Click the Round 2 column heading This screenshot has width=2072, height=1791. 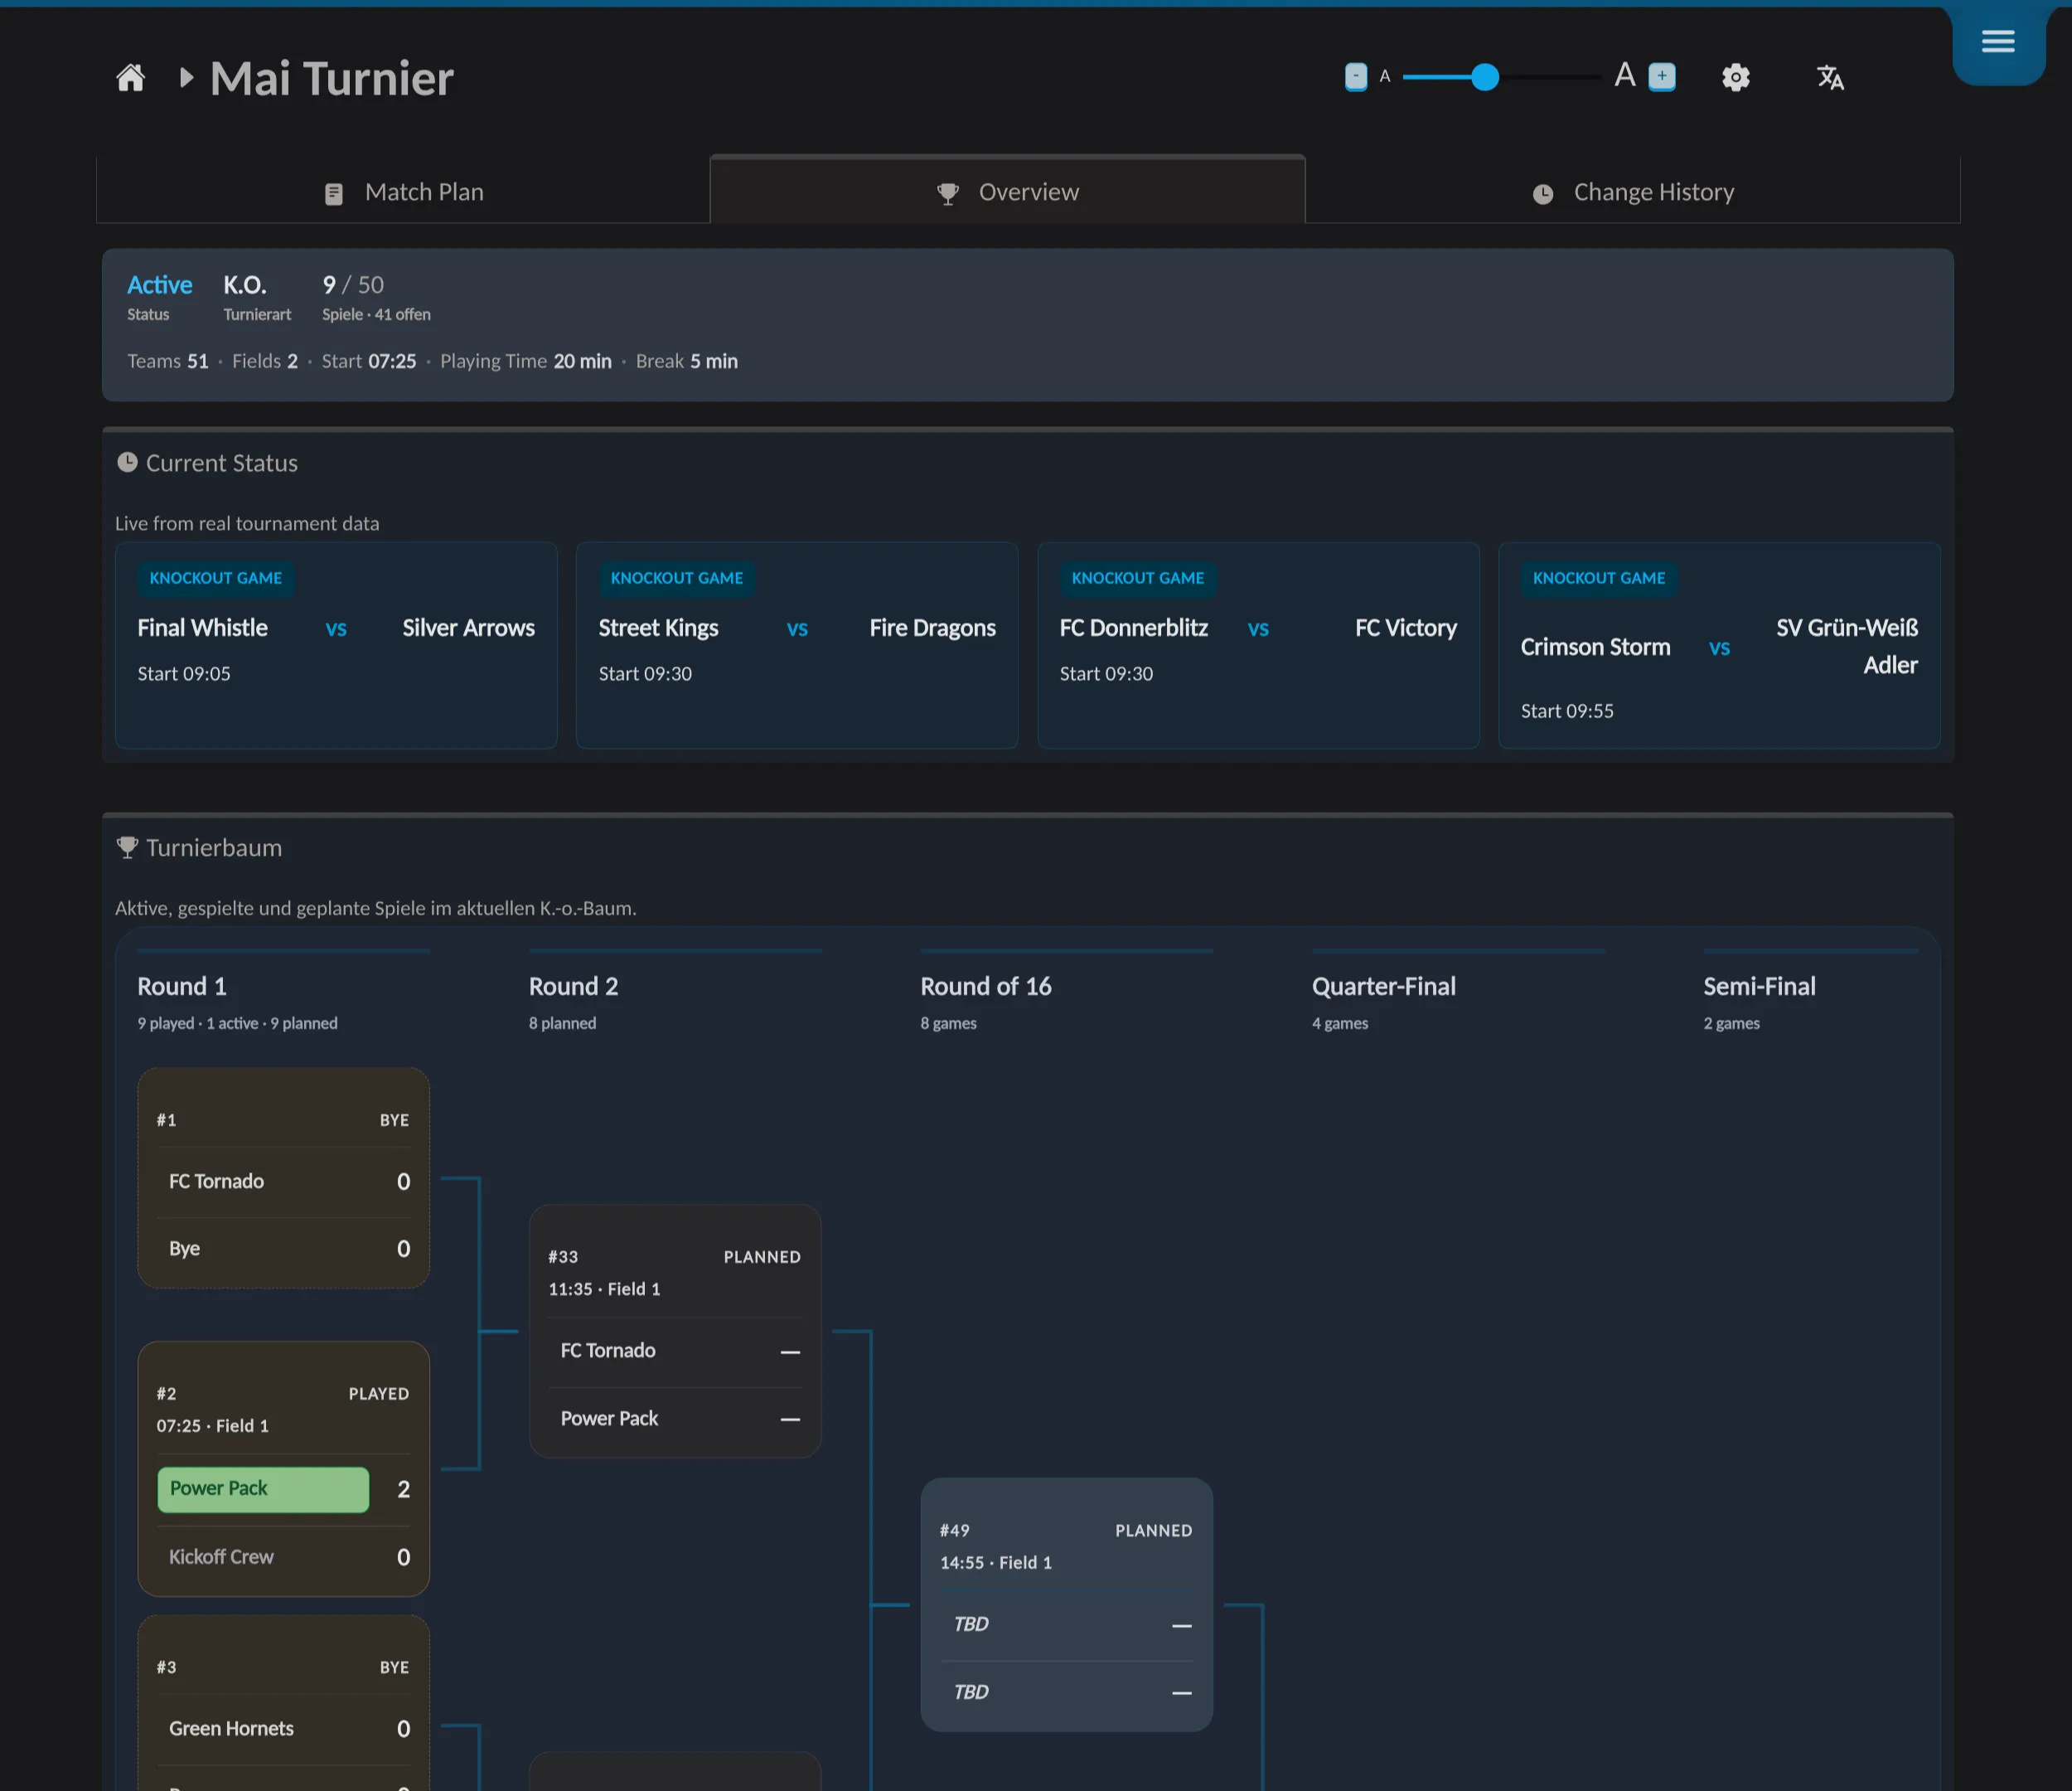574,987
